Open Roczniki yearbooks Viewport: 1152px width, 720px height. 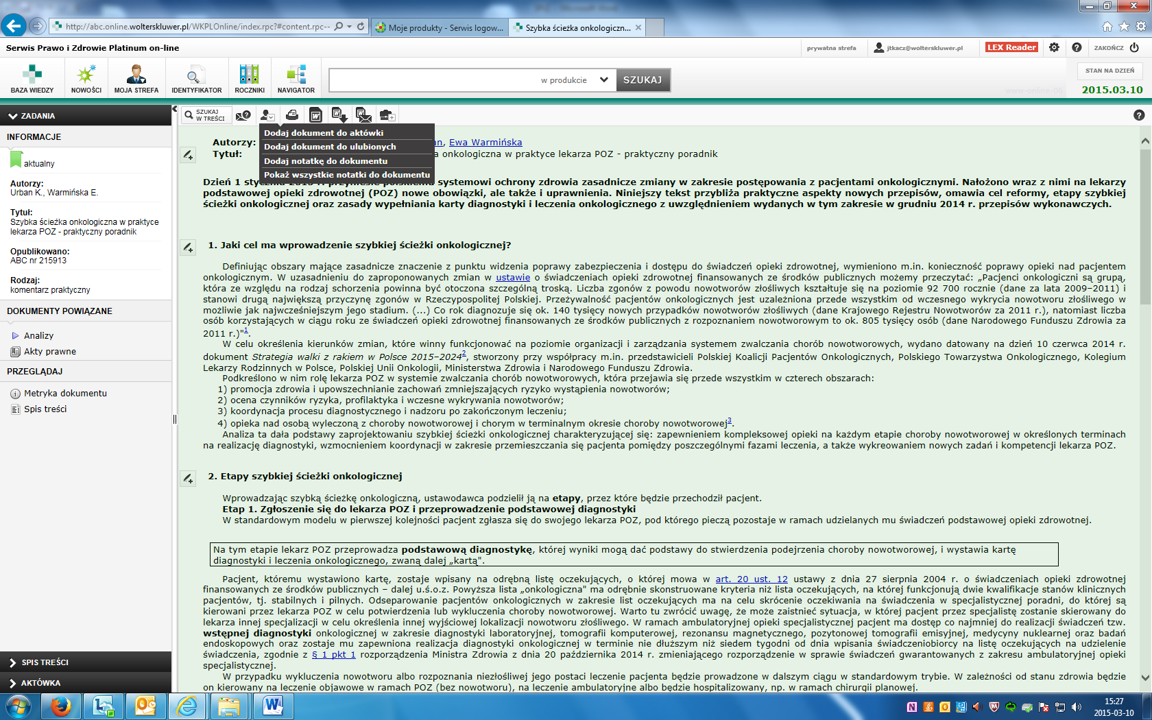tap(250, 78)
